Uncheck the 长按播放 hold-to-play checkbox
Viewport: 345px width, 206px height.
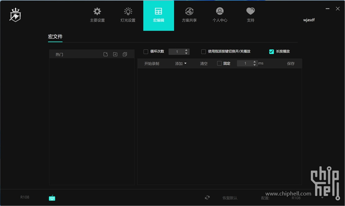pyautogui.click(x=271, y=52)
